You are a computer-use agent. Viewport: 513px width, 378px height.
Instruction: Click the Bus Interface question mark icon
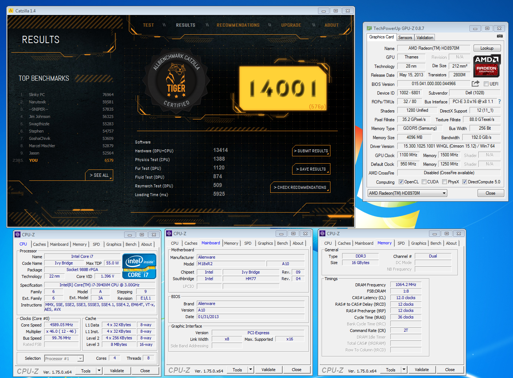tap(499, 102)
